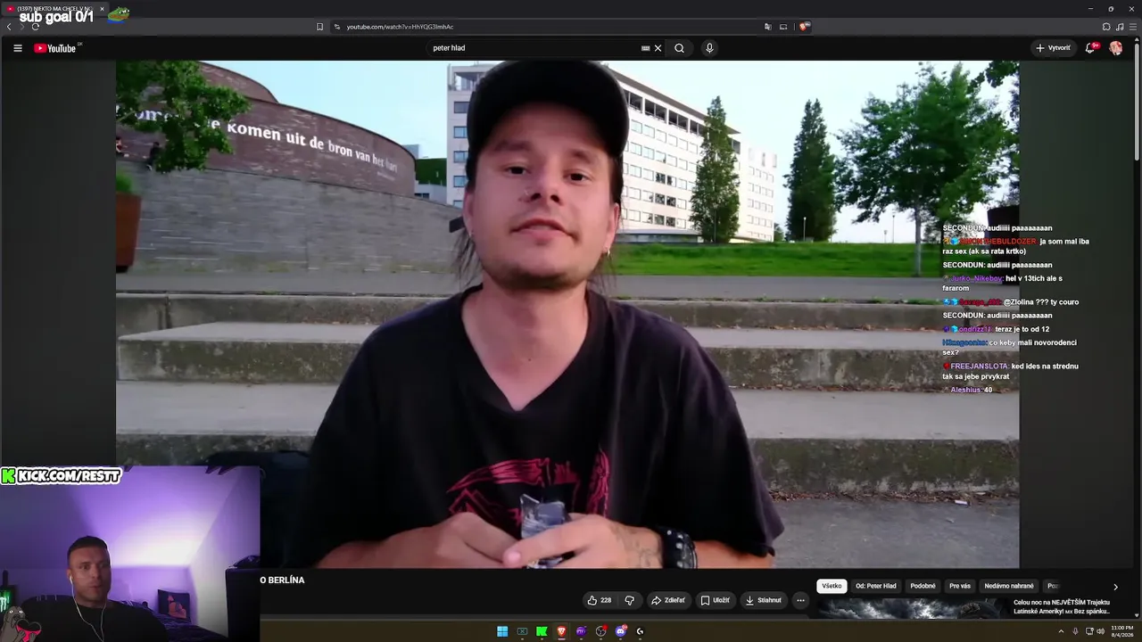
Task: Bookmark this page in the browser toolbar
Action: coord(319,27)
